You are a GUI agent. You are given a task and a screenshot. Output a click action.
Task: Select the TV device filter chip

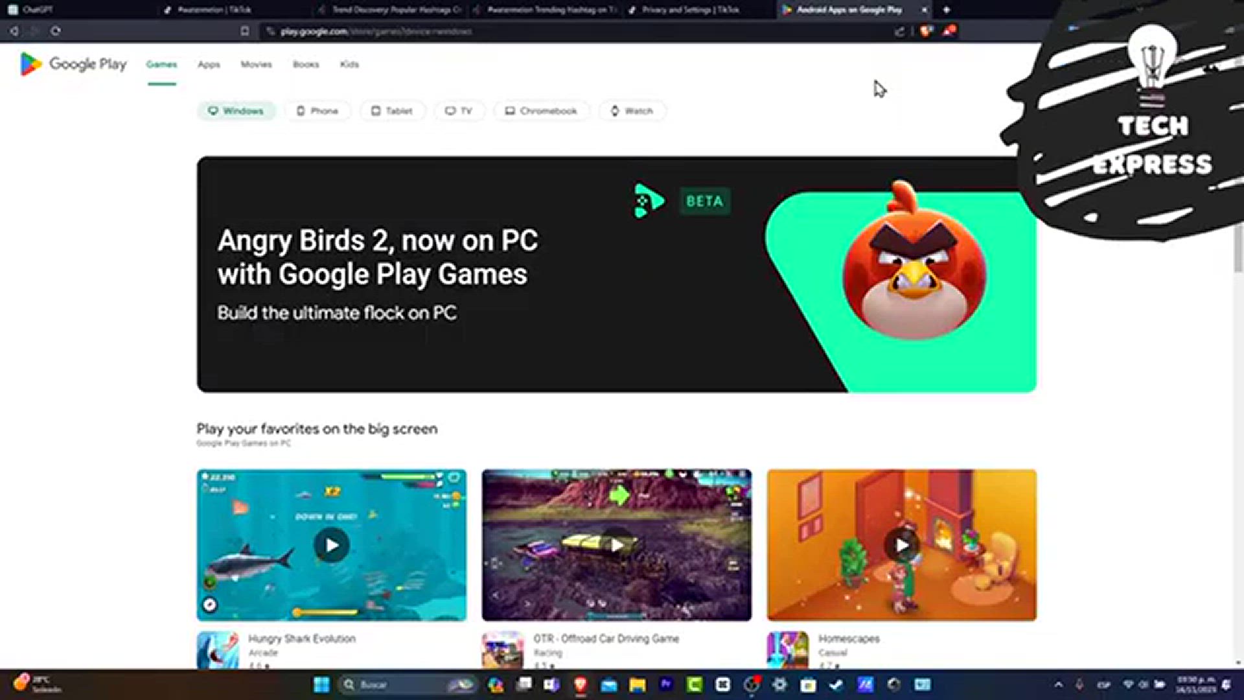point(459,111)
